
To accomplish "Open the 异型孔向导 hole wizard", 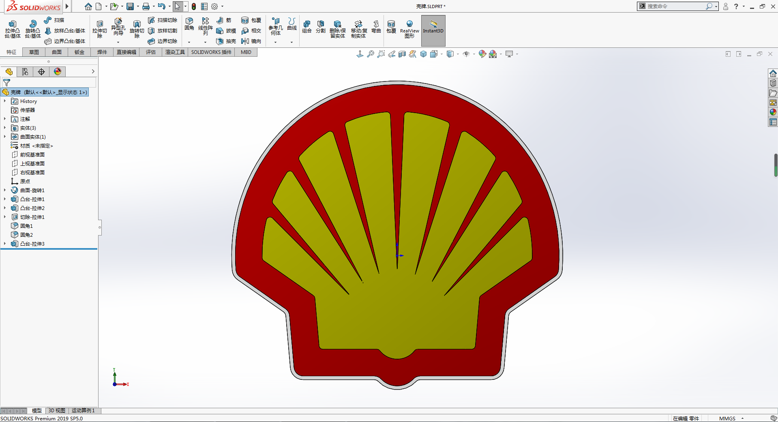I will click(x=118, y=27).
